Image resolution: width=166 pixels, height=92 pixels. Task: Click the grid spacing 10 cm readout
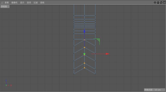pyautogui.click(x=155, y=90)
